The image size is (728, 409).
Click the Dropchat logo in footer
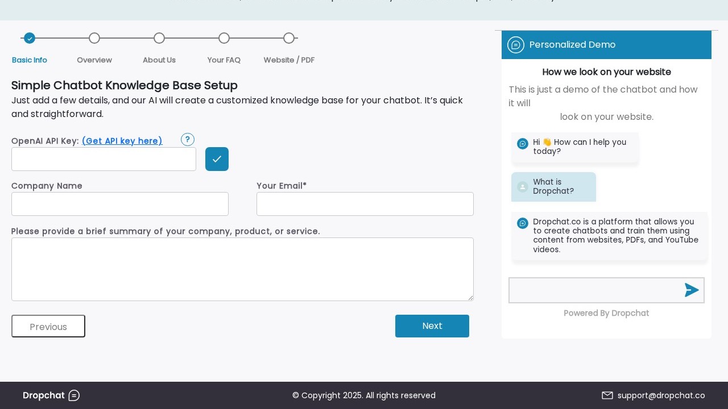[x=51, y=395]
